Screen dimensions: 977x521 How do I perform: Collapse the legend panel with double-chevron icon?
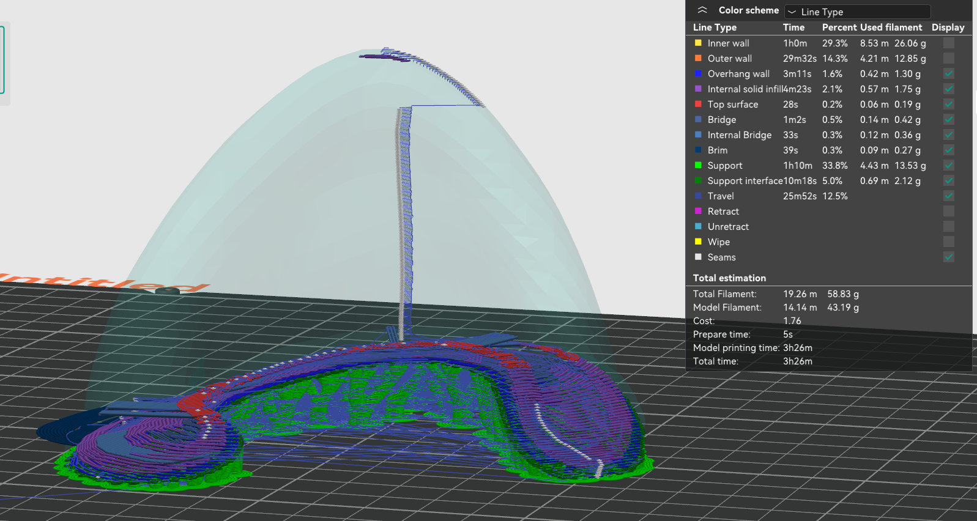[x=702, y=10]
